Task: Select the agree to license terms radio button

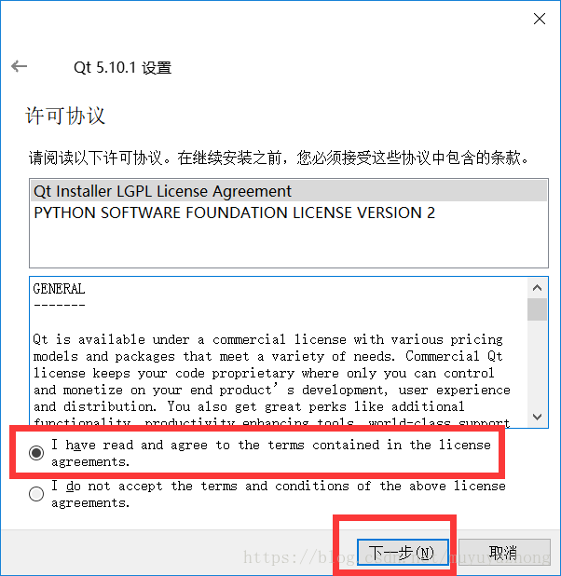Action: (36, 453)
